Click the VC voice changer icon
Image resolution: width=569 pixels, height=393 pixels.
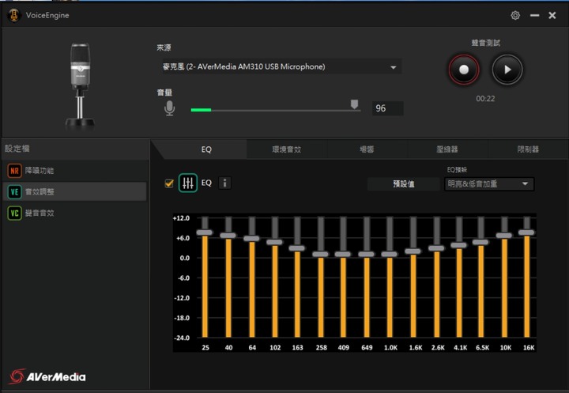pyautogui.click(x=14, y=213)
